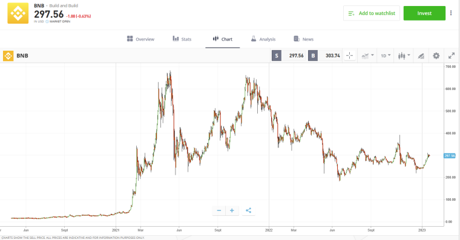This screenshot has height=240, width=460.
Task: Click Add to watchlist button
Action: 372,13
